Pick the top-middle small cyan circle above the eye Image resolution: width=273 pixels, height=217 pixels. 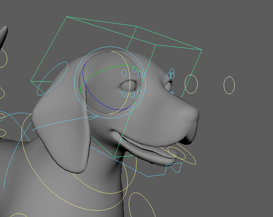pos(135,69)
